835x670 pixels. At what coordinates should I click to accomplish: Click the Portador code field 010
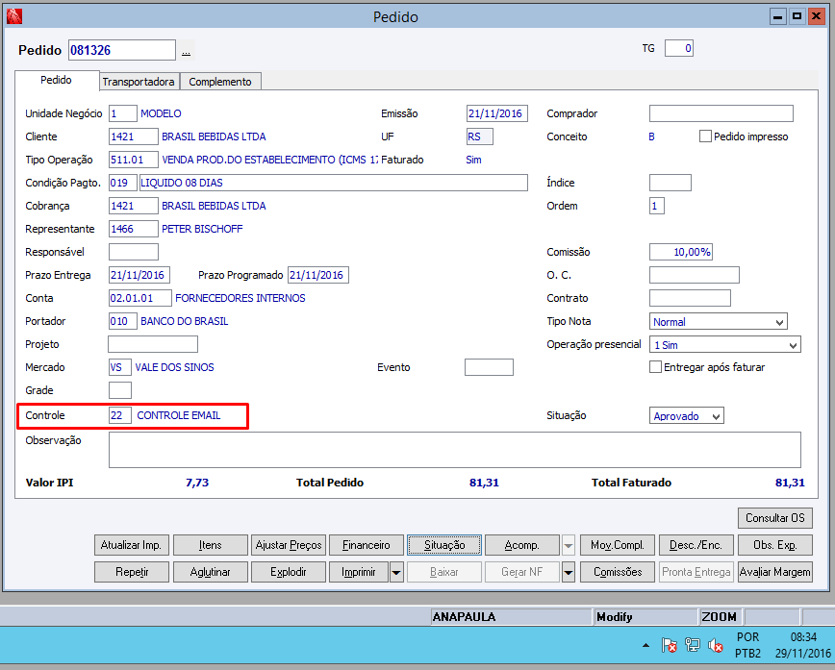(122, 321)
